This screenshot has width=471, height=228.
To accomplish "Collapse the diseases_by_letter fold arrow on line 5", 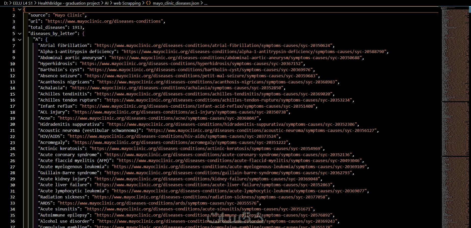I will (20, 34).
